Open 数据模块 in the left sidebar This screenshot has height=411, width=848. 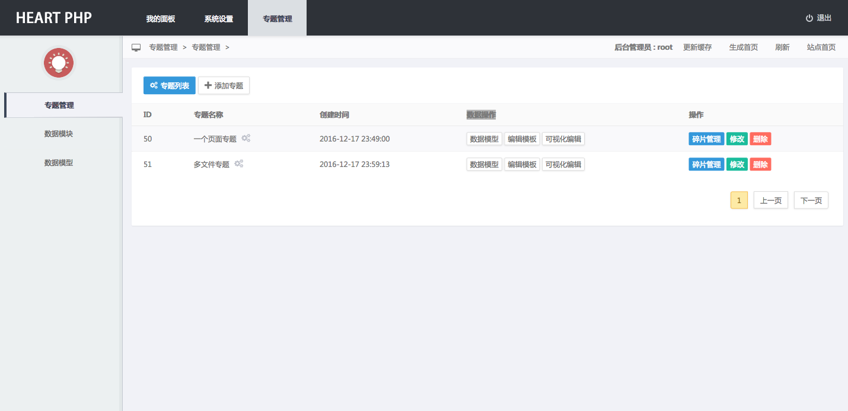[x=59, y=134]
